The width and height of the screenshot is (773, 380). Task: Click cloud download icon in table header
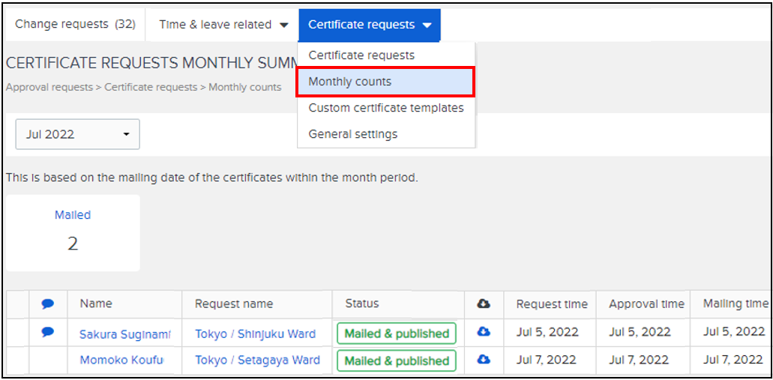(x=484, y=304)
